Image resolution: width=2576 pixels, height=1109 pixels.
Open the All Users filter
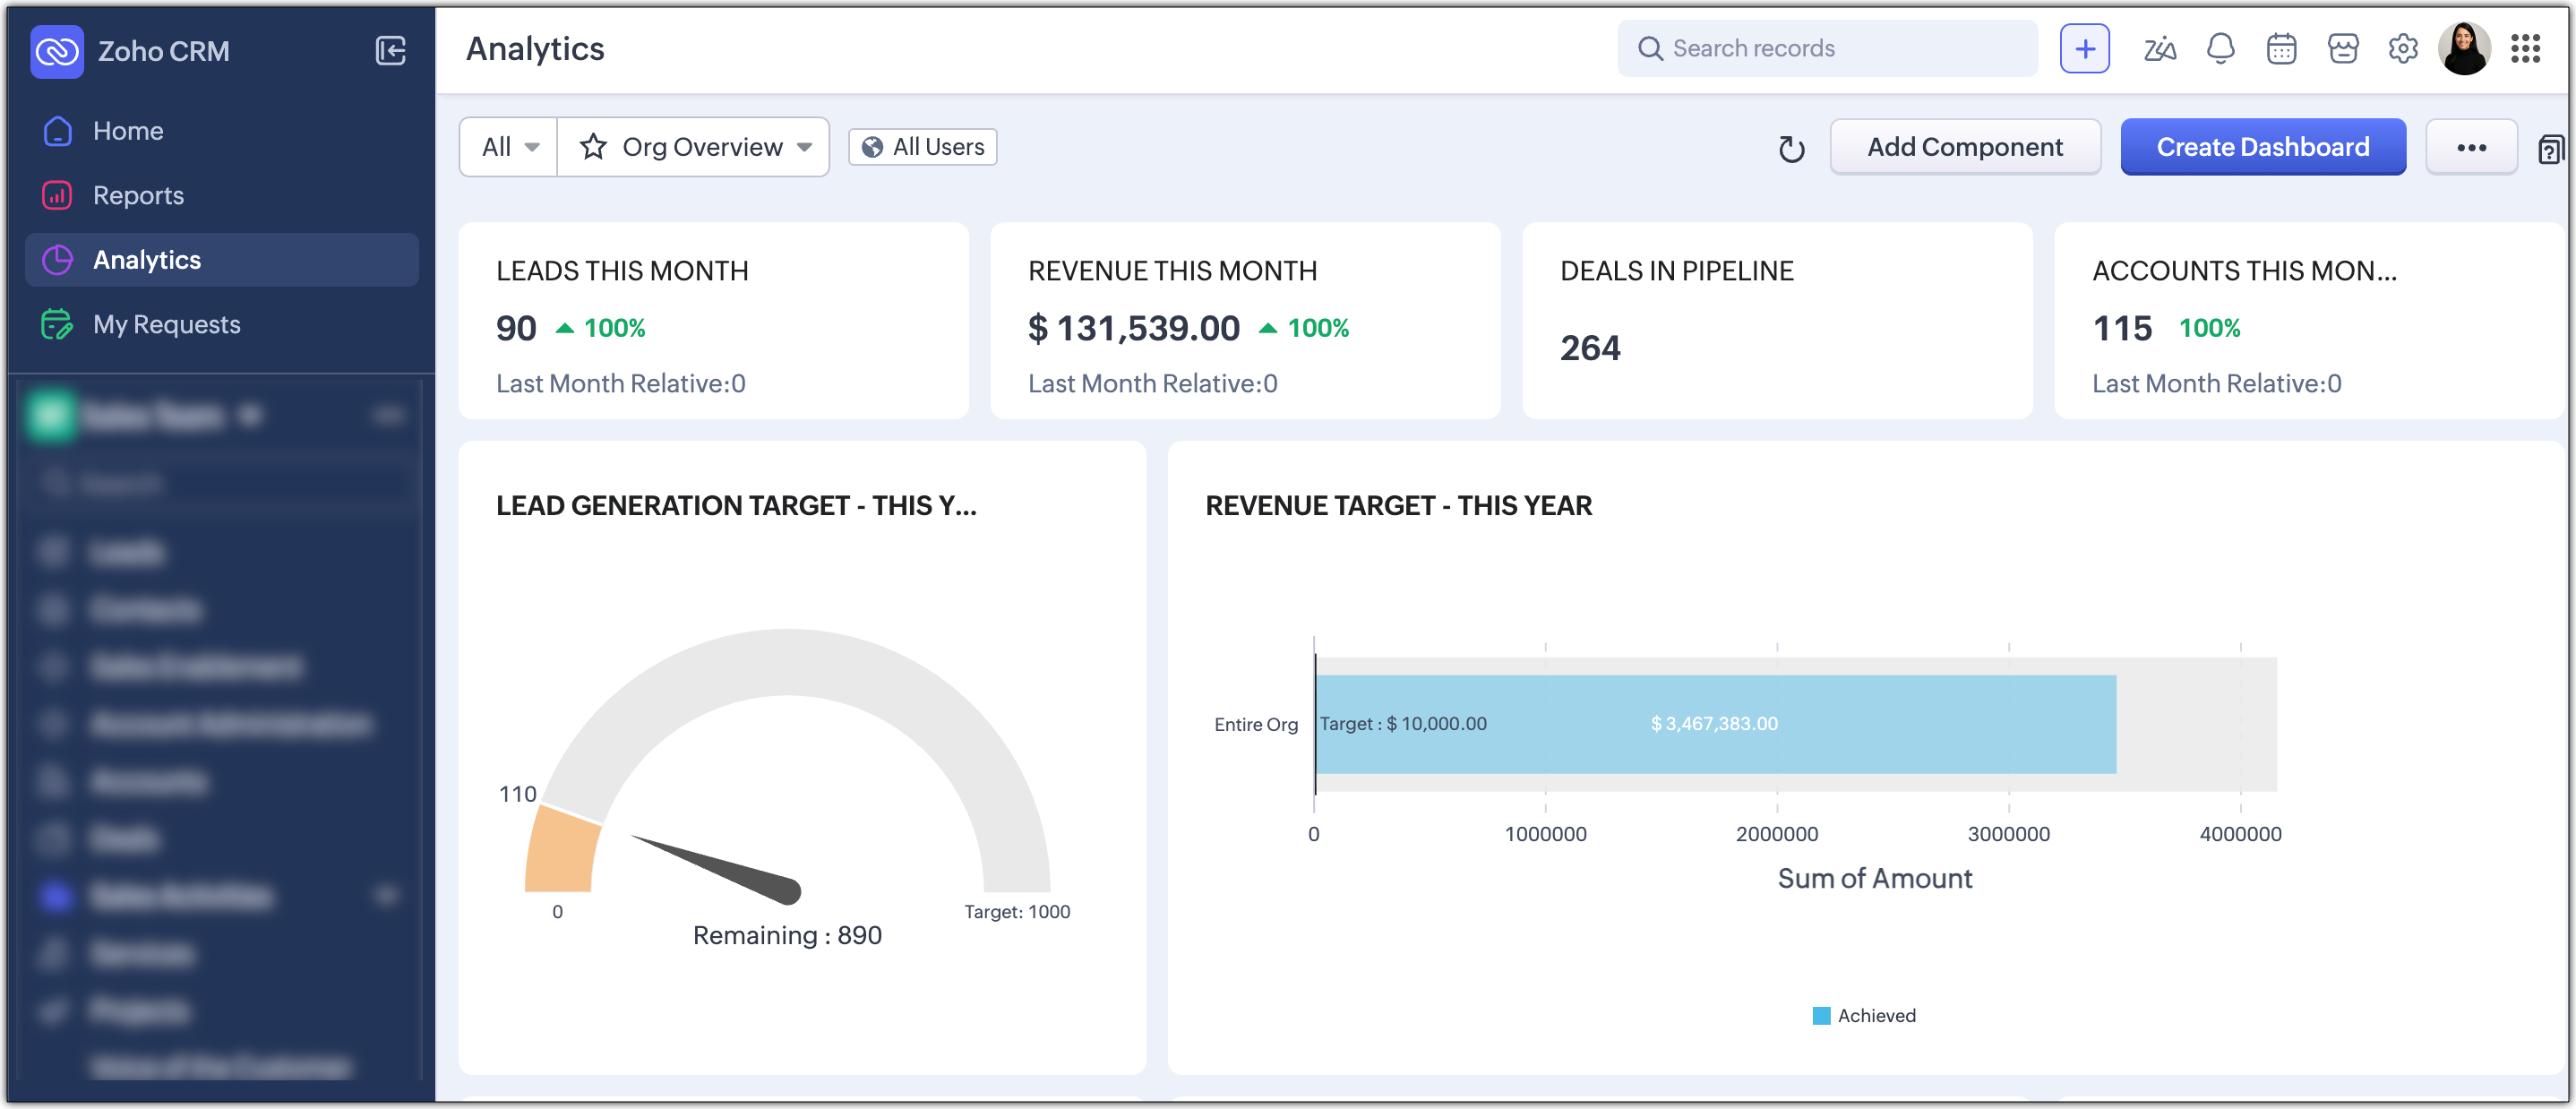tap(922, 147)
